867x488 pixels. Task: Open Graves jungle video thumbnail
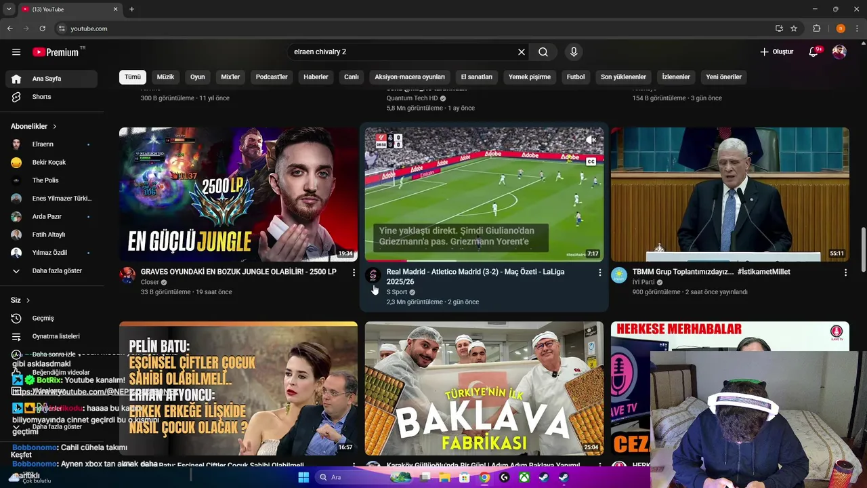(238, 195)
